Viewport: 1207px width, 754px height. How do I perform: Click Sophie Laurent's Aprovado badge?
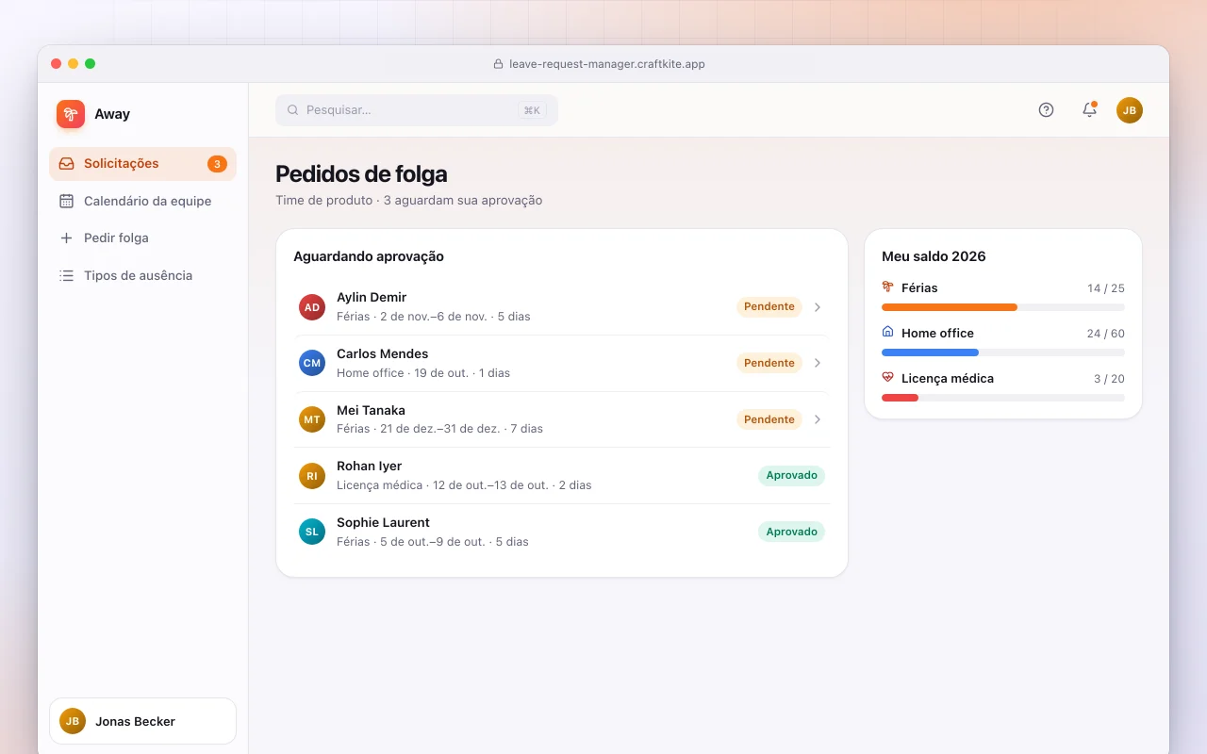[791, 532]
